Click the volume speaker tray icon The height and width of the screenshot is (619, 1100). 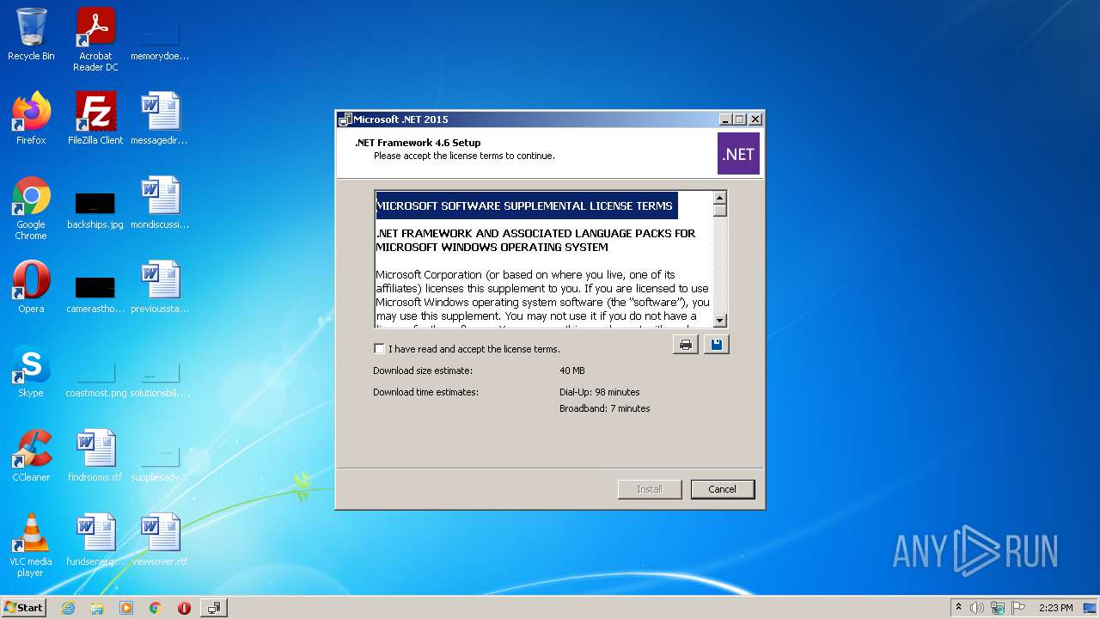pyautogui.click(x=977, y=608)
